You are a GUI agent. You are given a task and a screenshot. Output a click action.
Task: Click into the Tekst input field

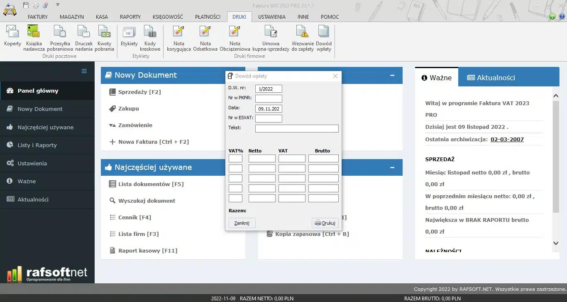pyautogui.click(x=296, y=128)
